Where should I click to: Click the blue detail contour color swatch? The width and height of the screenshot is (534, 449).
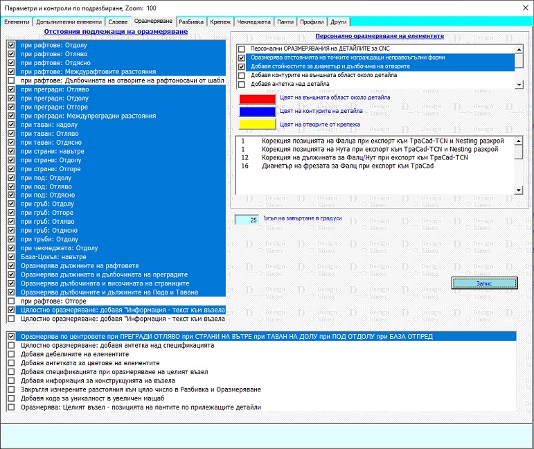pyautogui.click(x=257, y=111)
